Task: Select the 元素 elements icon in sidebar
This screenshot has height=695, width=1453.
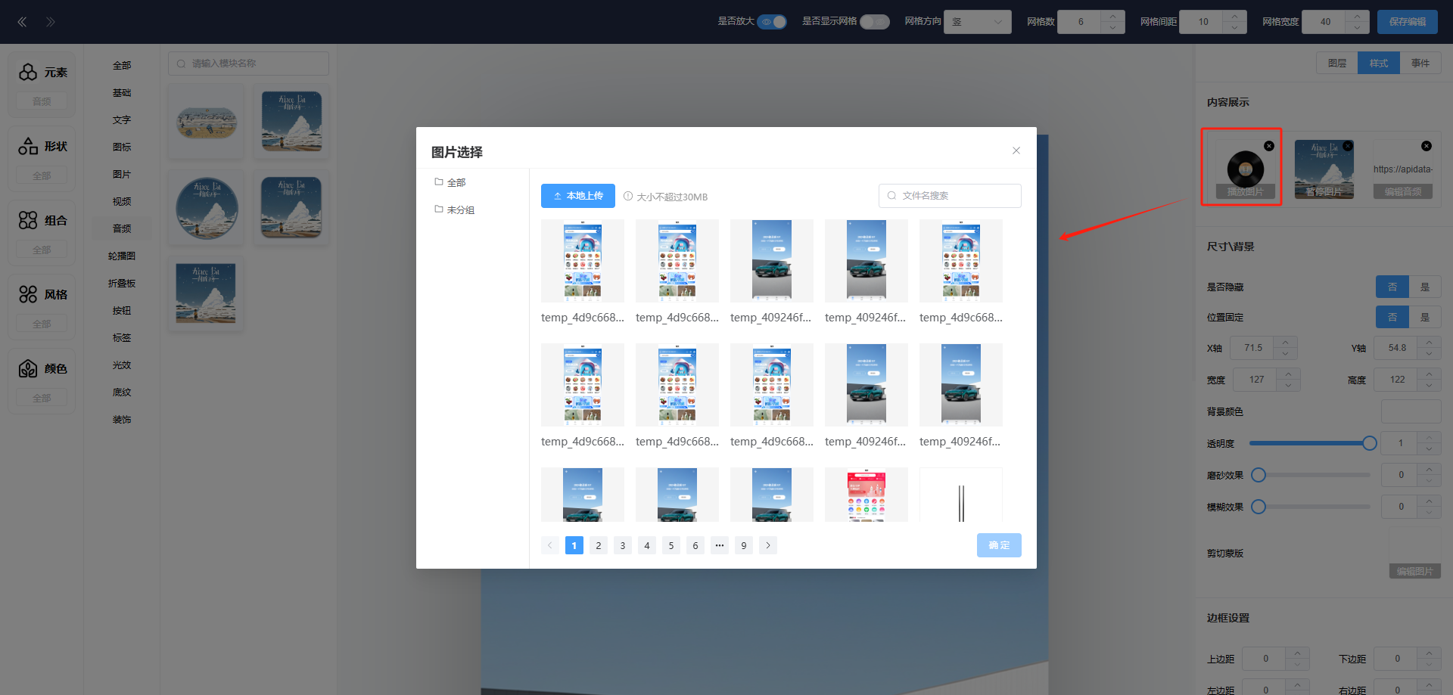Action: (x=28, y=72)
